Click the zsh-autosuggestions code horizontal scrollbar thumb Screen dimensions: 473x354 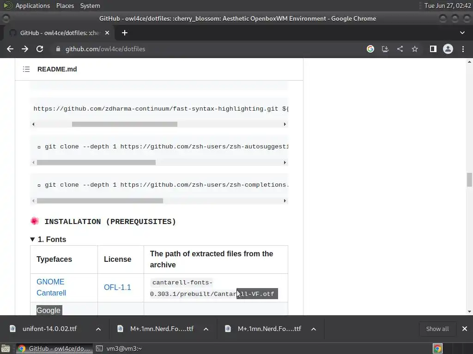point(96,163)
